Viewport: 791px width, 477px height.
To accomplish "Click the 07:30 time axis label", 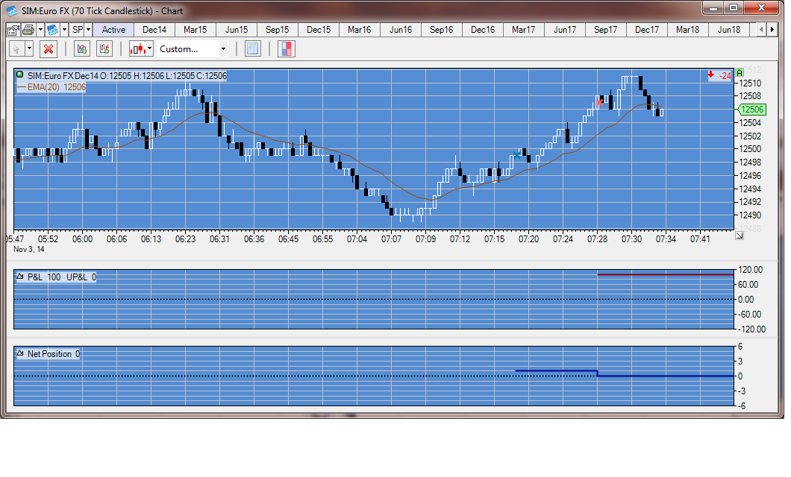I will [x=631, y=239].
